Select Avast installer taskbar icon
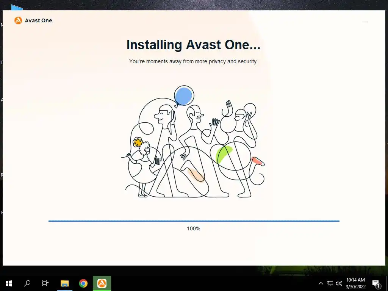This screenshot has height=291, width=388. coord(102,283)
